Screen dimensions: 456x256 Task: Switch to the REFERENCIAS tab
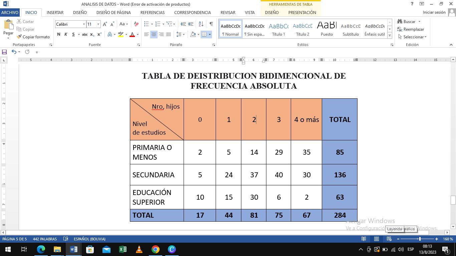153,12
